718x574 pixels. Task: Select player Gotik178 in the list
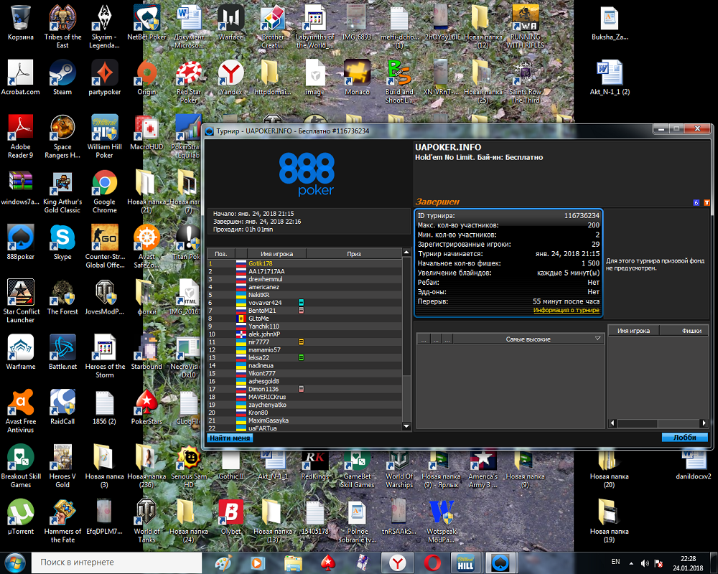[x=304, y=263]
